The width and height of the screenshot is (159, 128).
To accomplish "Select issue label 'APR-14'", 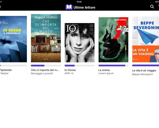I will [69, 73].
